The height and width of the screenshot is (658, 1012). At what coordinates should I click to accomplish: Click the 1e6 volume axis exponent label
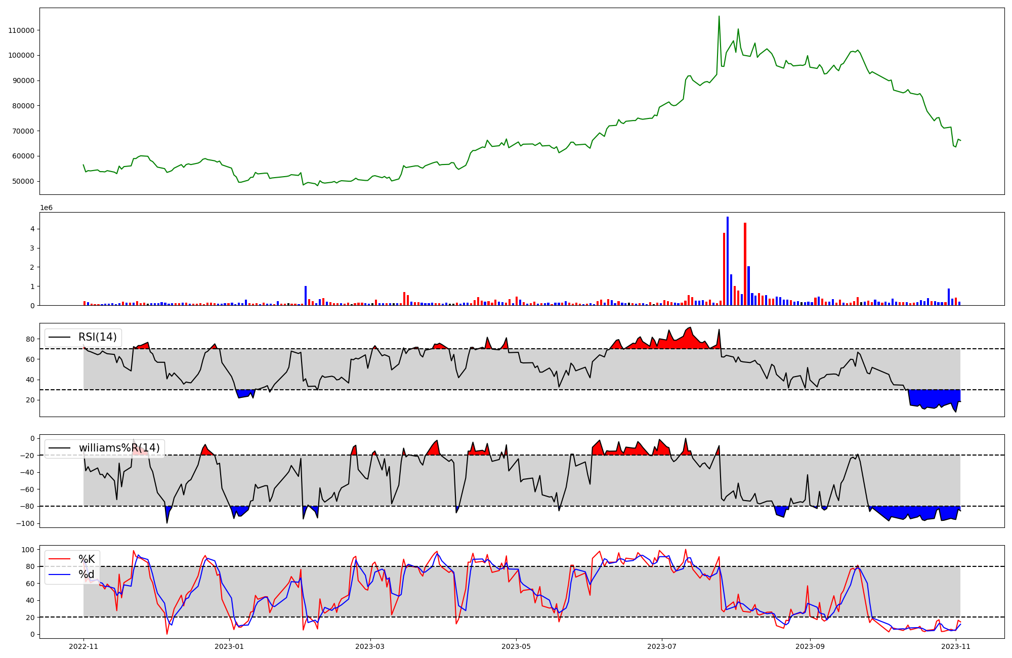click(x=46, y=208)
